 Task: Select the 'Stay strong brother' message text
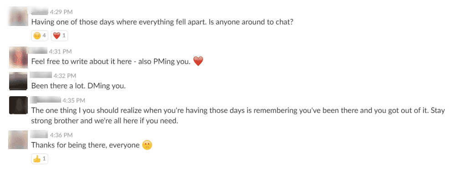238,116
